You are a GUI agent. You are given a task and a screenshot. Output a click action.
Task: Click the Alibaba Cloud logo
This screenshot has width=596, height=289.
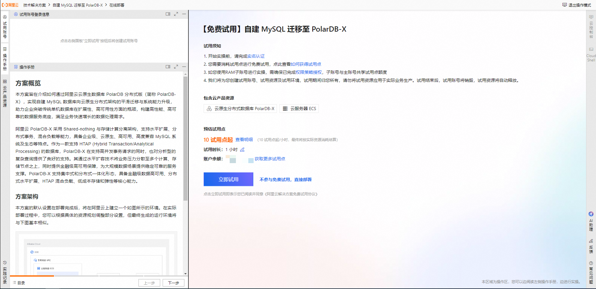[x=10, y=5]
